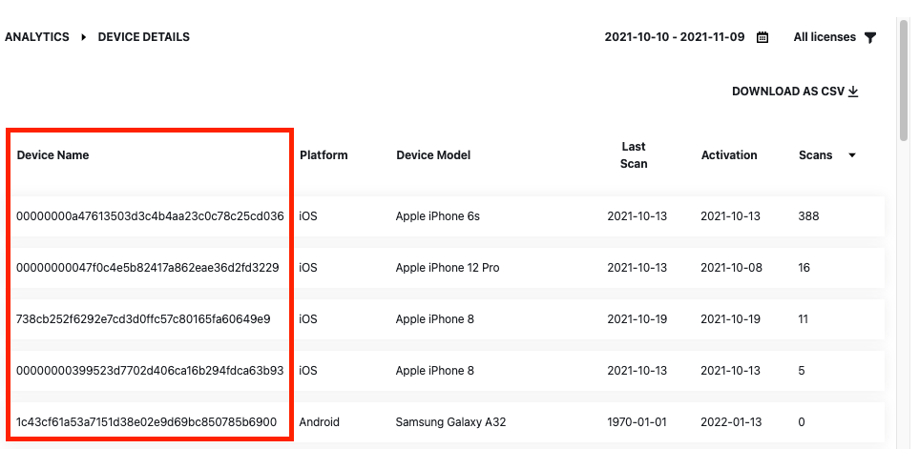Select the Apple iPhone 6s device row
This screenshot has width=919, height=449.
[446, 216]
